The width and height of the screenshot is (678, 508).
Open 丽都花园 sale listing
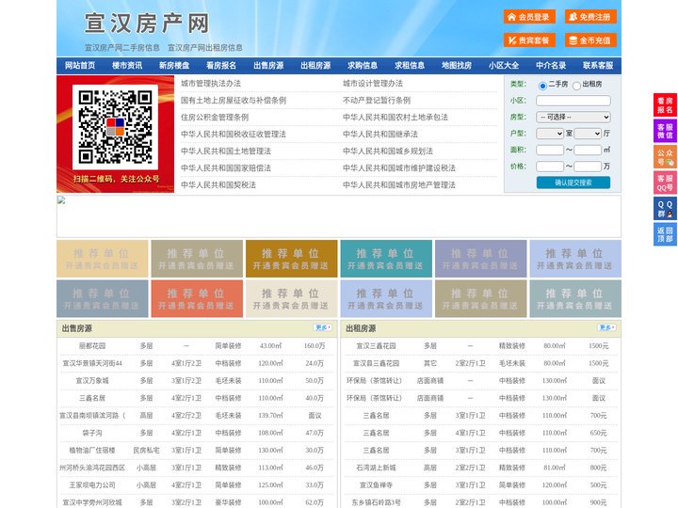92,346
